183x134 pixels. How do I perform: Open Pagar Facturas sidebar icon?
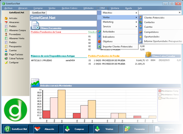(x=6, y=54)
